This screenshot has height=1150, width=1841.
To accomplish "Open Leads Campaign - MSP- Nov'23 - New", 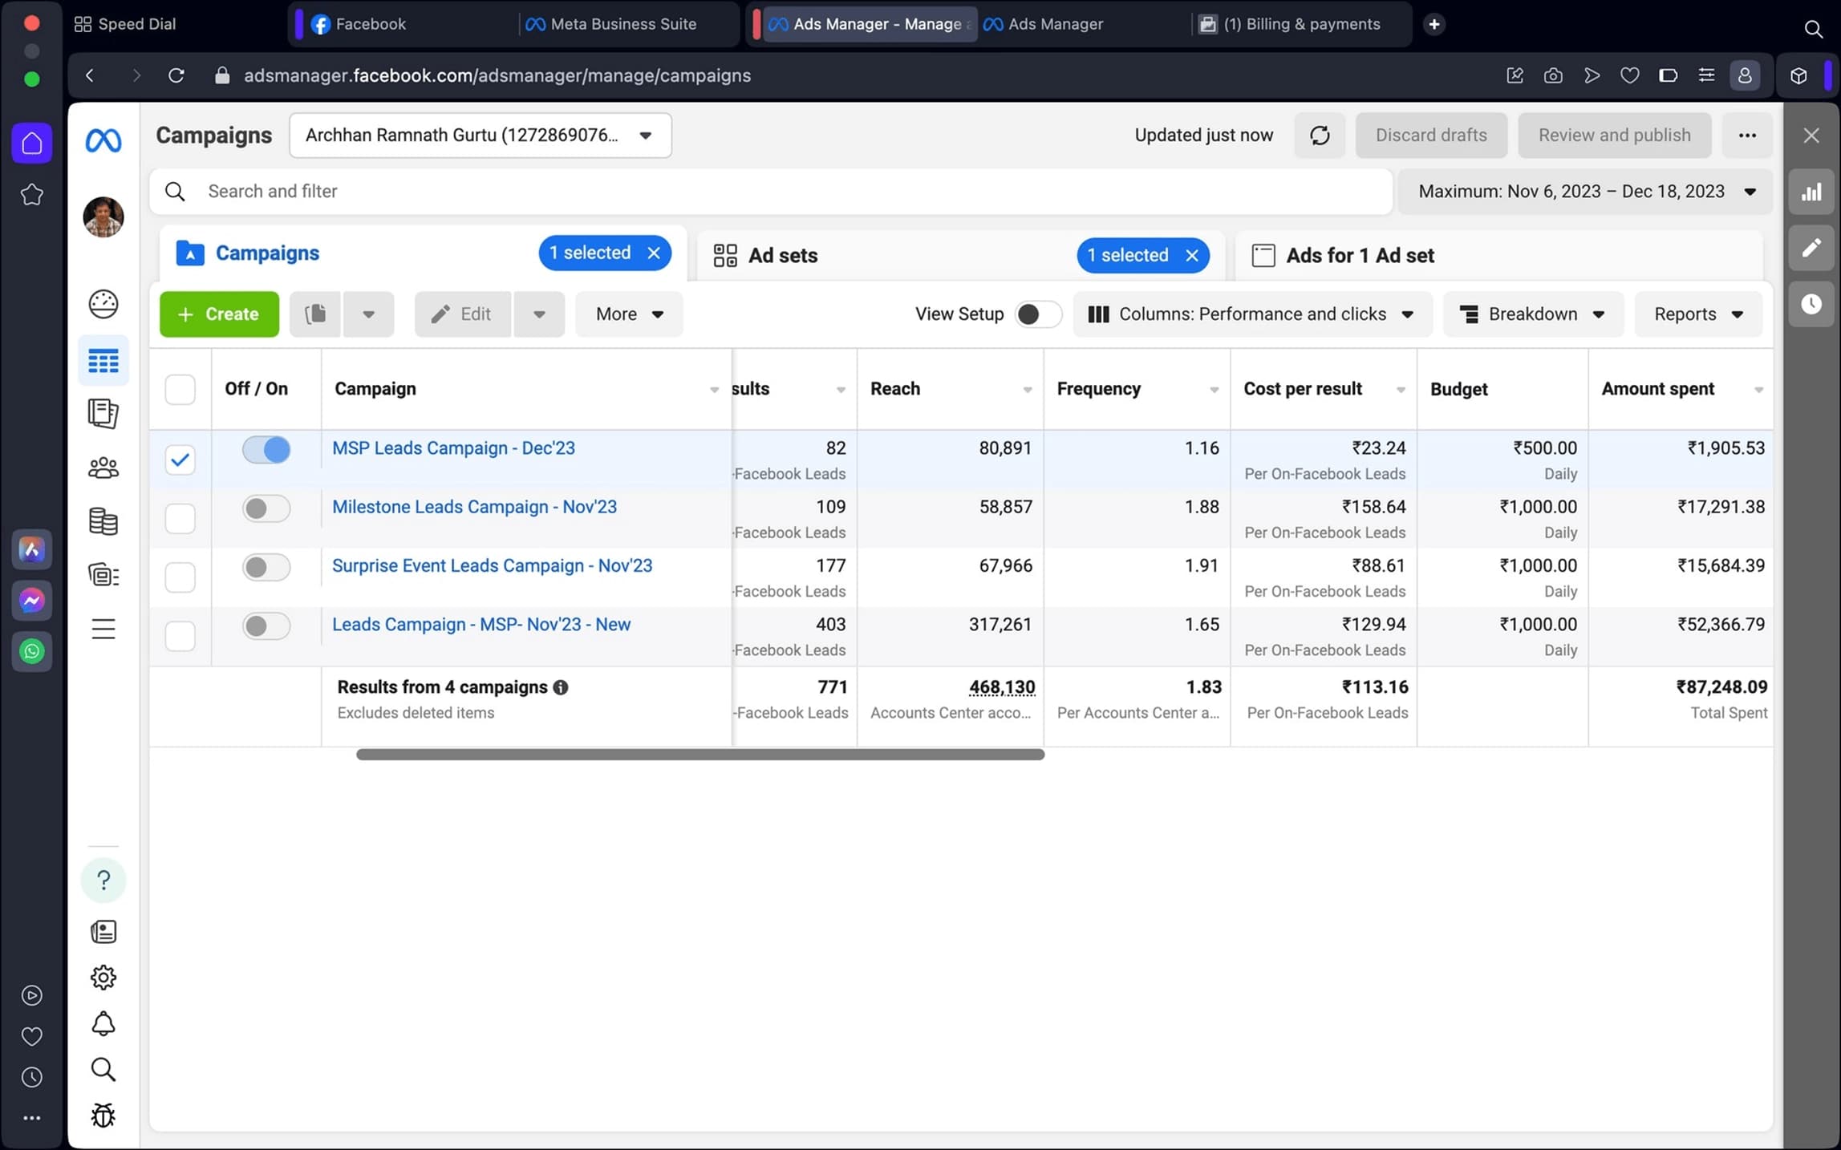I will [481, 624].
